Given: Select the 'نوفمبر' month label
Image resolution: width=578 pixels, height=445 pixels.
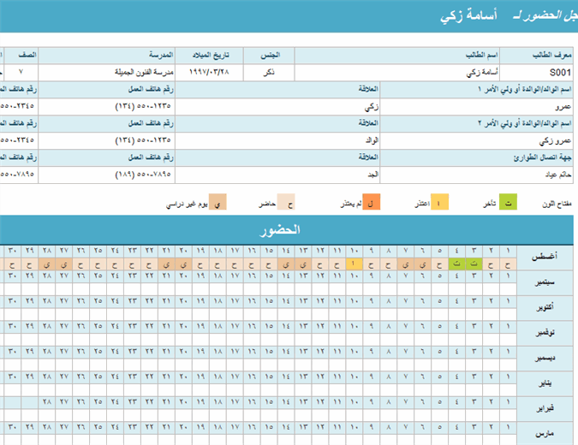Looking at the screenshot, I should click(x=545, y=333).
